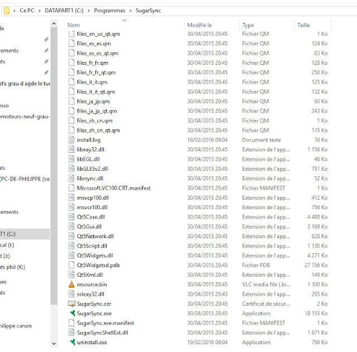Click the file icon of SugarSync.exe.manifest

pos(71,323)
